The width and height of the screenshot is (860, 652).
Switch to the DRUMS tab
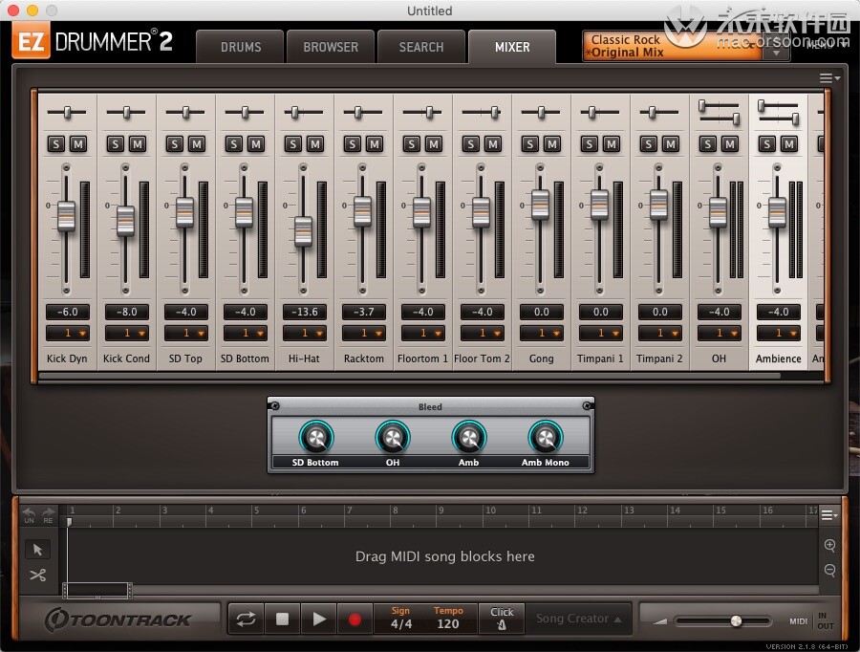coord(241,47)
